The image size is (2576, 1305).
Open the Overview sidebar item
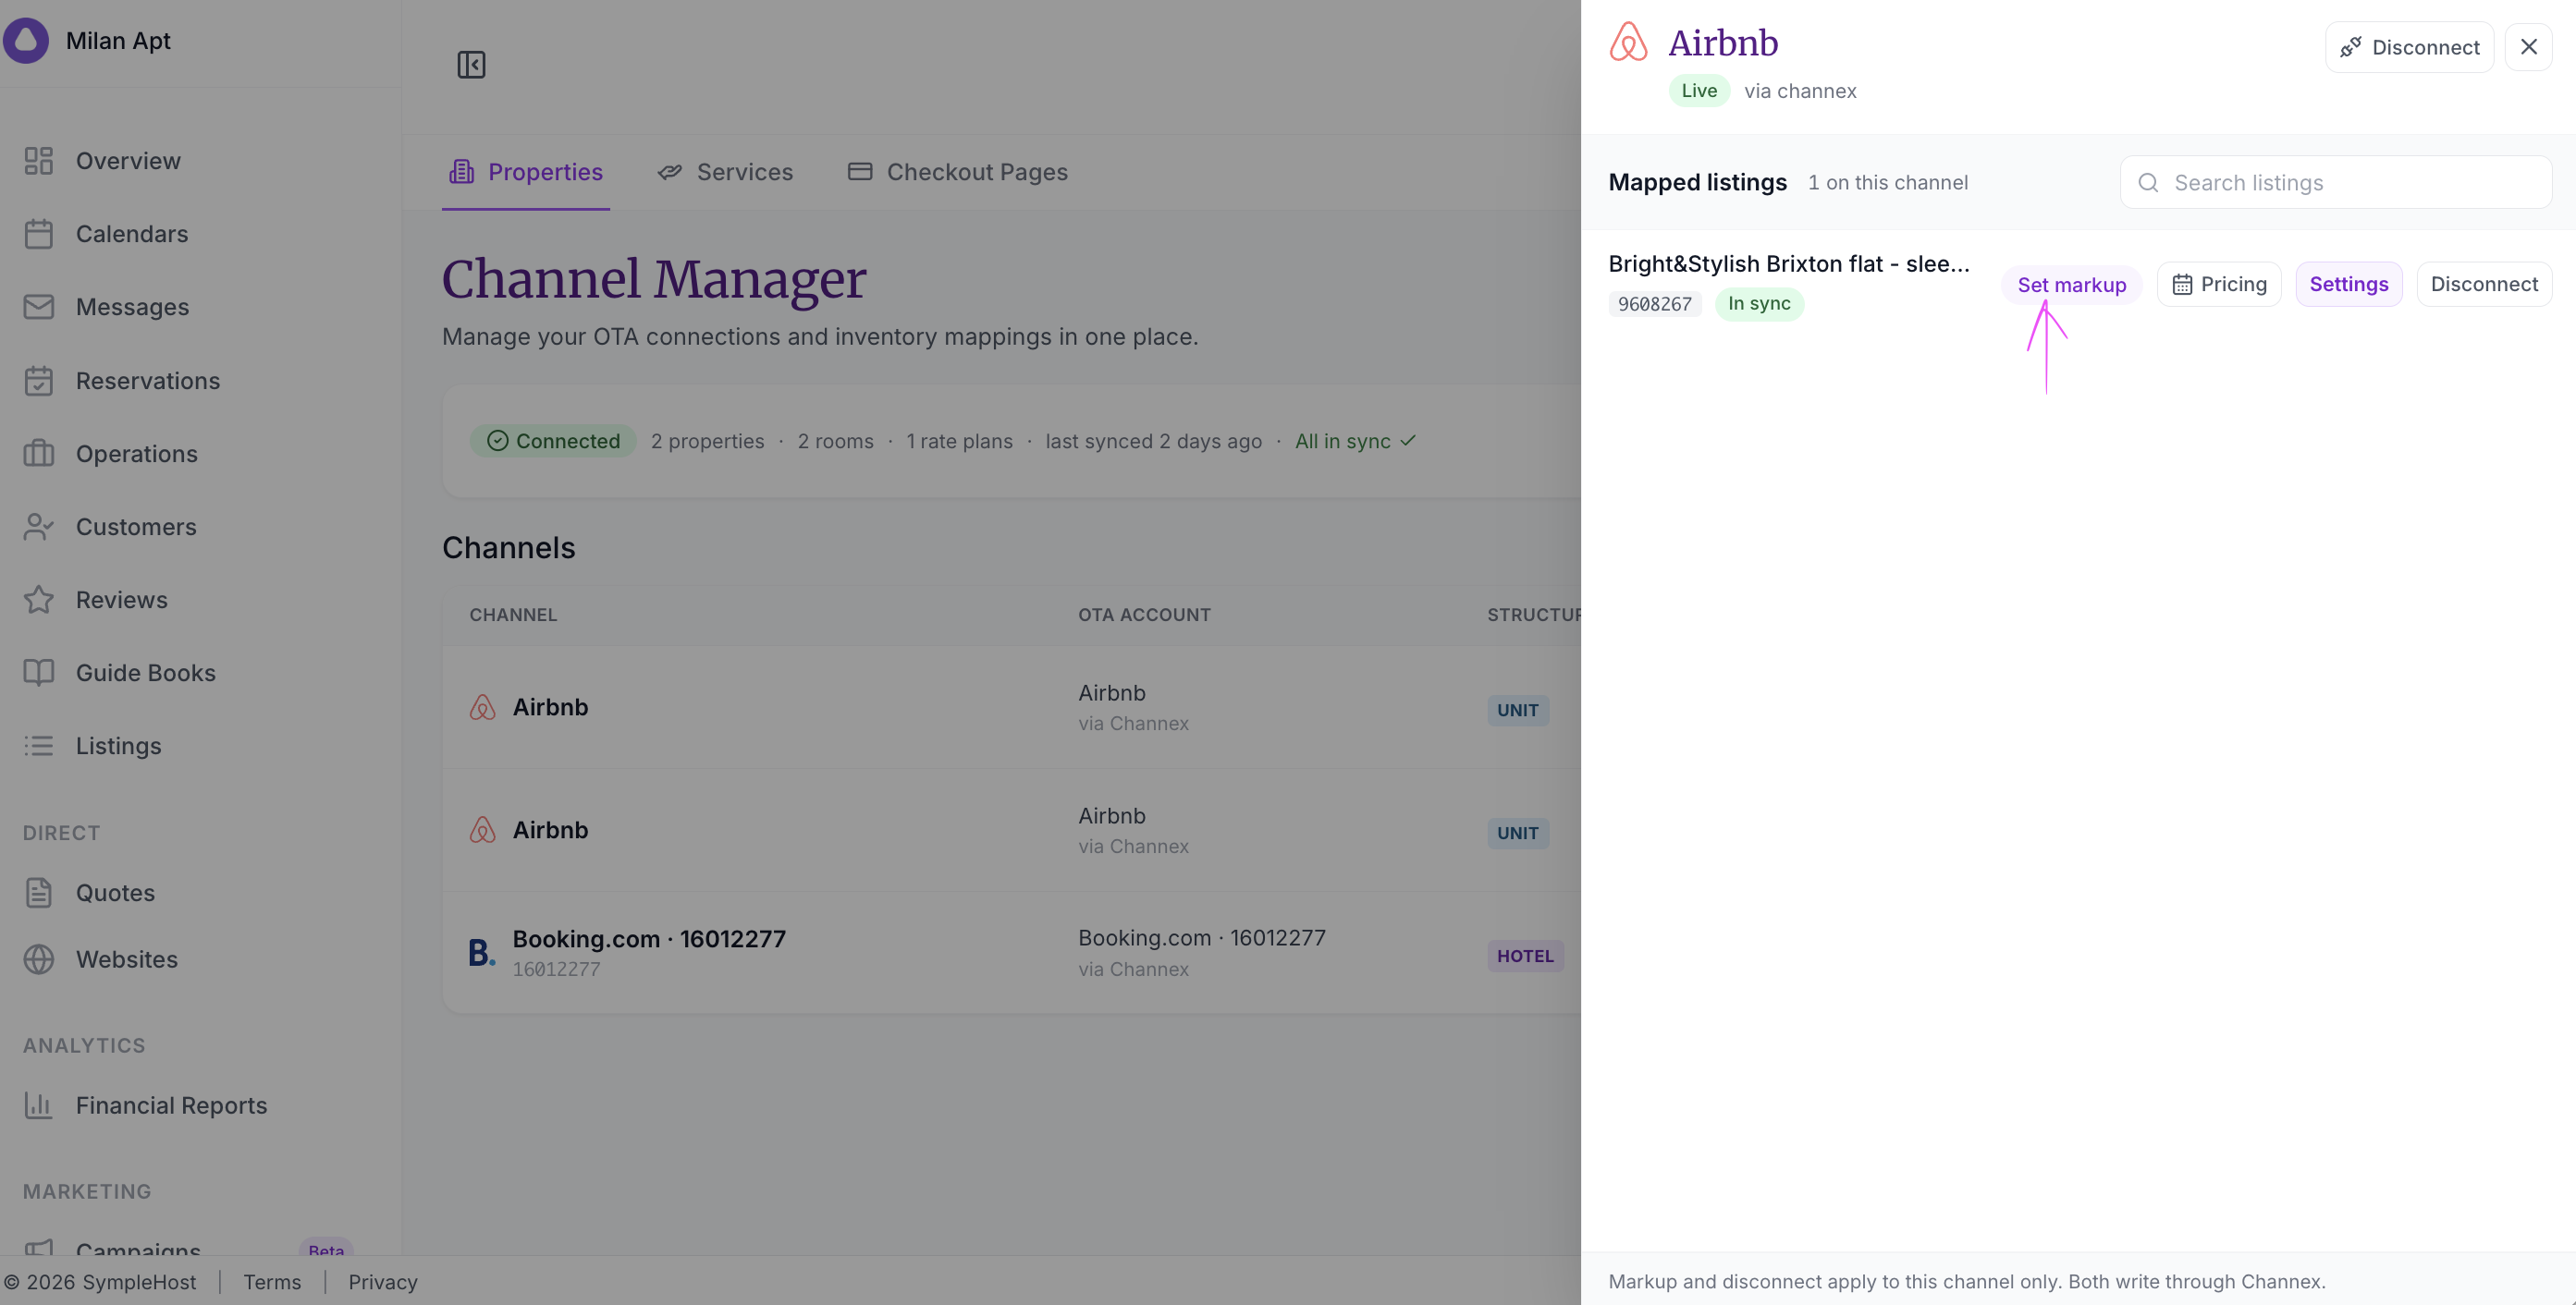pyautogui.click(x=102, y=161)
